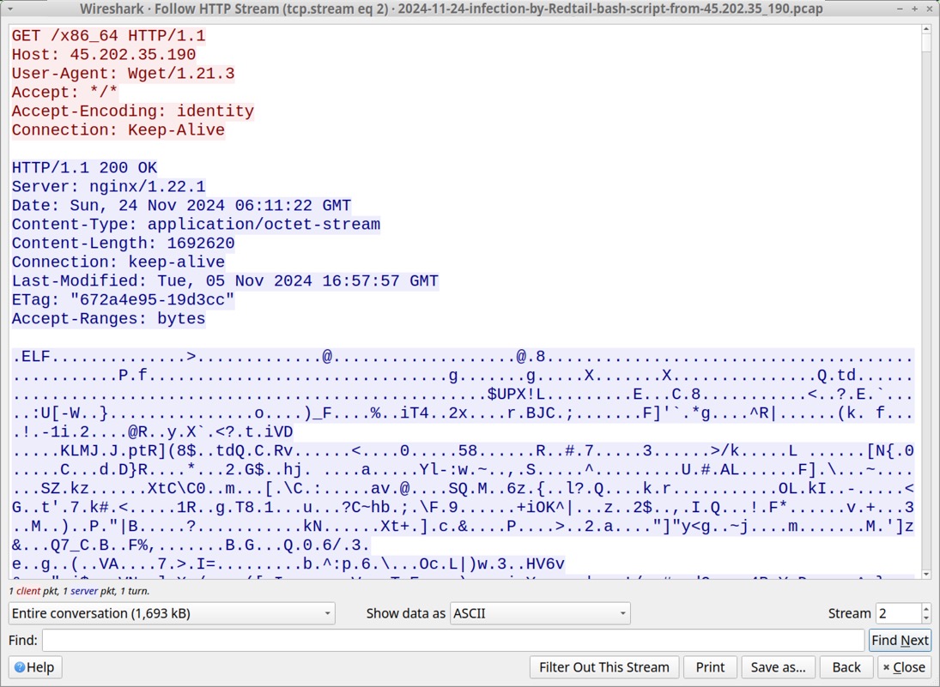This screenshot has width=940, height=687.
Task: Click the ETag "672a4e95-19d3cc" line
Action: [x=123, y=300]
